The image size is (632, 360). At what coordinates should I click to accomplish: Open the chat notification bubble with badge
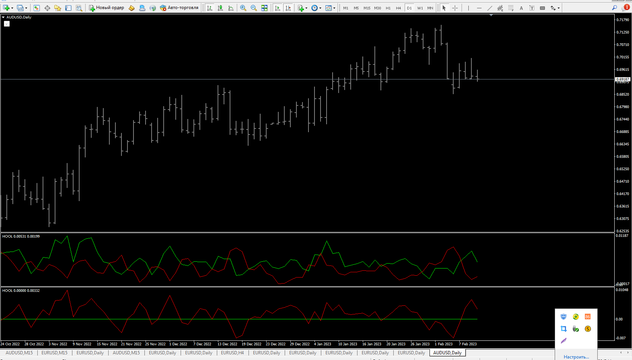(625, 8)
